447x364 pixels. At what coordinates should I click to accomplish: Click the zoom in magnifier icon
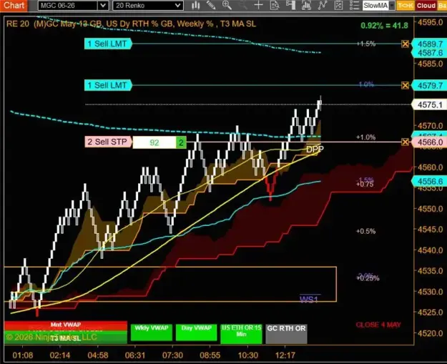(x=227, y=5)
